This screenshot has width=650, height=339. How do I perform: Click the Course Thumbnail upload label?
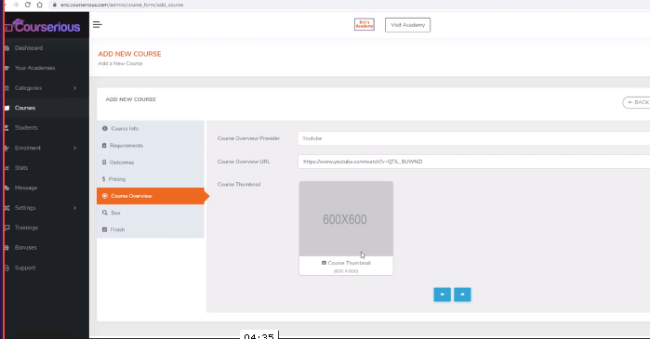point(346,263)
